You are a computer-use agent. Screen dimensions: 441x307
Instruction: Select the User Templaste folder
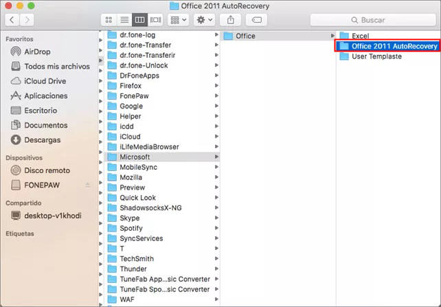coord(389,56)
